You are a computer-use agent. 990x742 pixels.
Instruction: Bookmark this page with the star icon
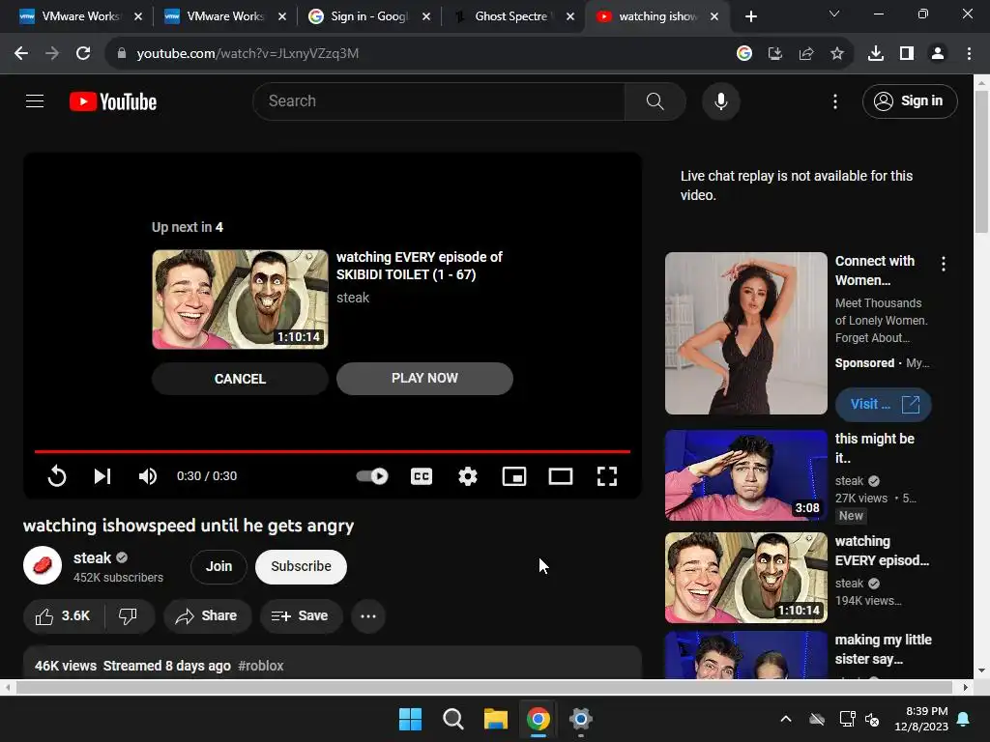pos(836,54)
